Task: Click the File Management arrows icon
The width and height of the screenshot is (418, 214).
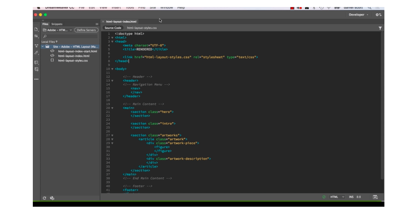Action: click(36, 36)
